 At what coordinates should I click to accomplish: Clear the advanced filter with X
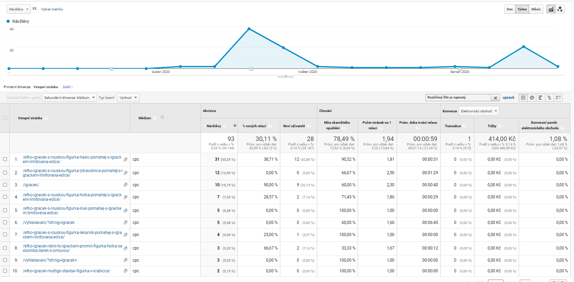click(496, 98)
